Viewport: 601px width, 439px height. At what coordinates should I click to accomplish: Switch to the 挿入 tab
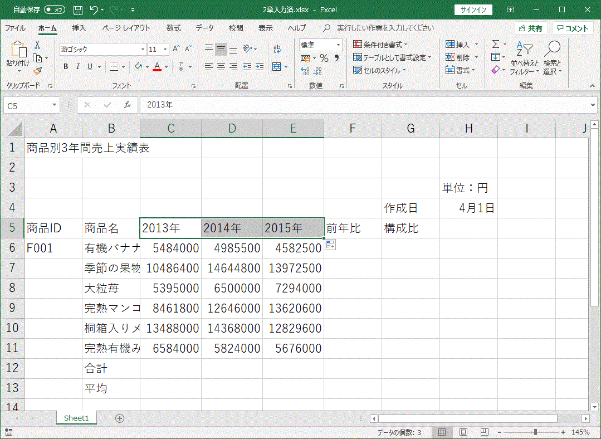click(x=79, y=28)
